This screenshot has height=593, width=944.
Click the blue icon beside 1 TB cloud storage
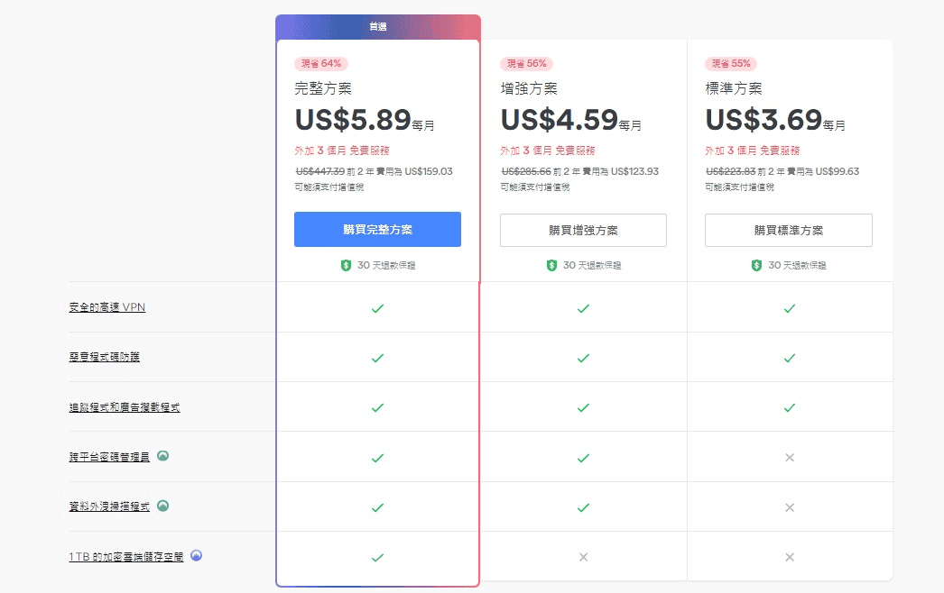coord(196,555)
